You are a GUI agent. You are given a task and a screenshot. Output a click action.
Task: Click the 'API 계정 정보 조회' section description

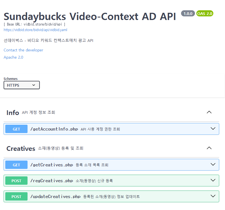click(x=38, y=112)
